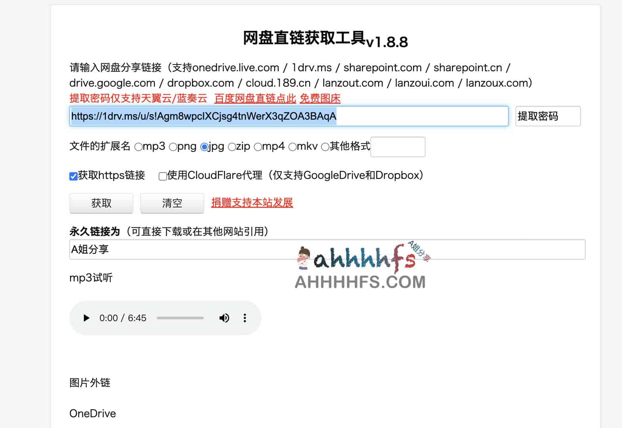The width and height of the screenshot is (622, 428).
Task: Pick the mp4 extension radio button
Action: (258, 147)
